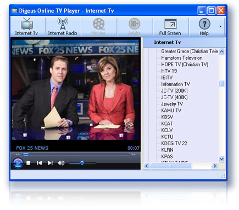Select the JC-TV (200K) stream
The image size is (239, 210).
click(x=174, y=91)
